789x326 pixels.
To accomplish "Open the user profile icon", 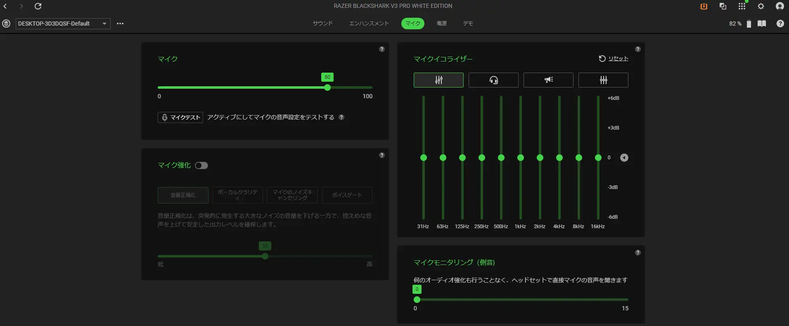I will [x=780, y=6].
